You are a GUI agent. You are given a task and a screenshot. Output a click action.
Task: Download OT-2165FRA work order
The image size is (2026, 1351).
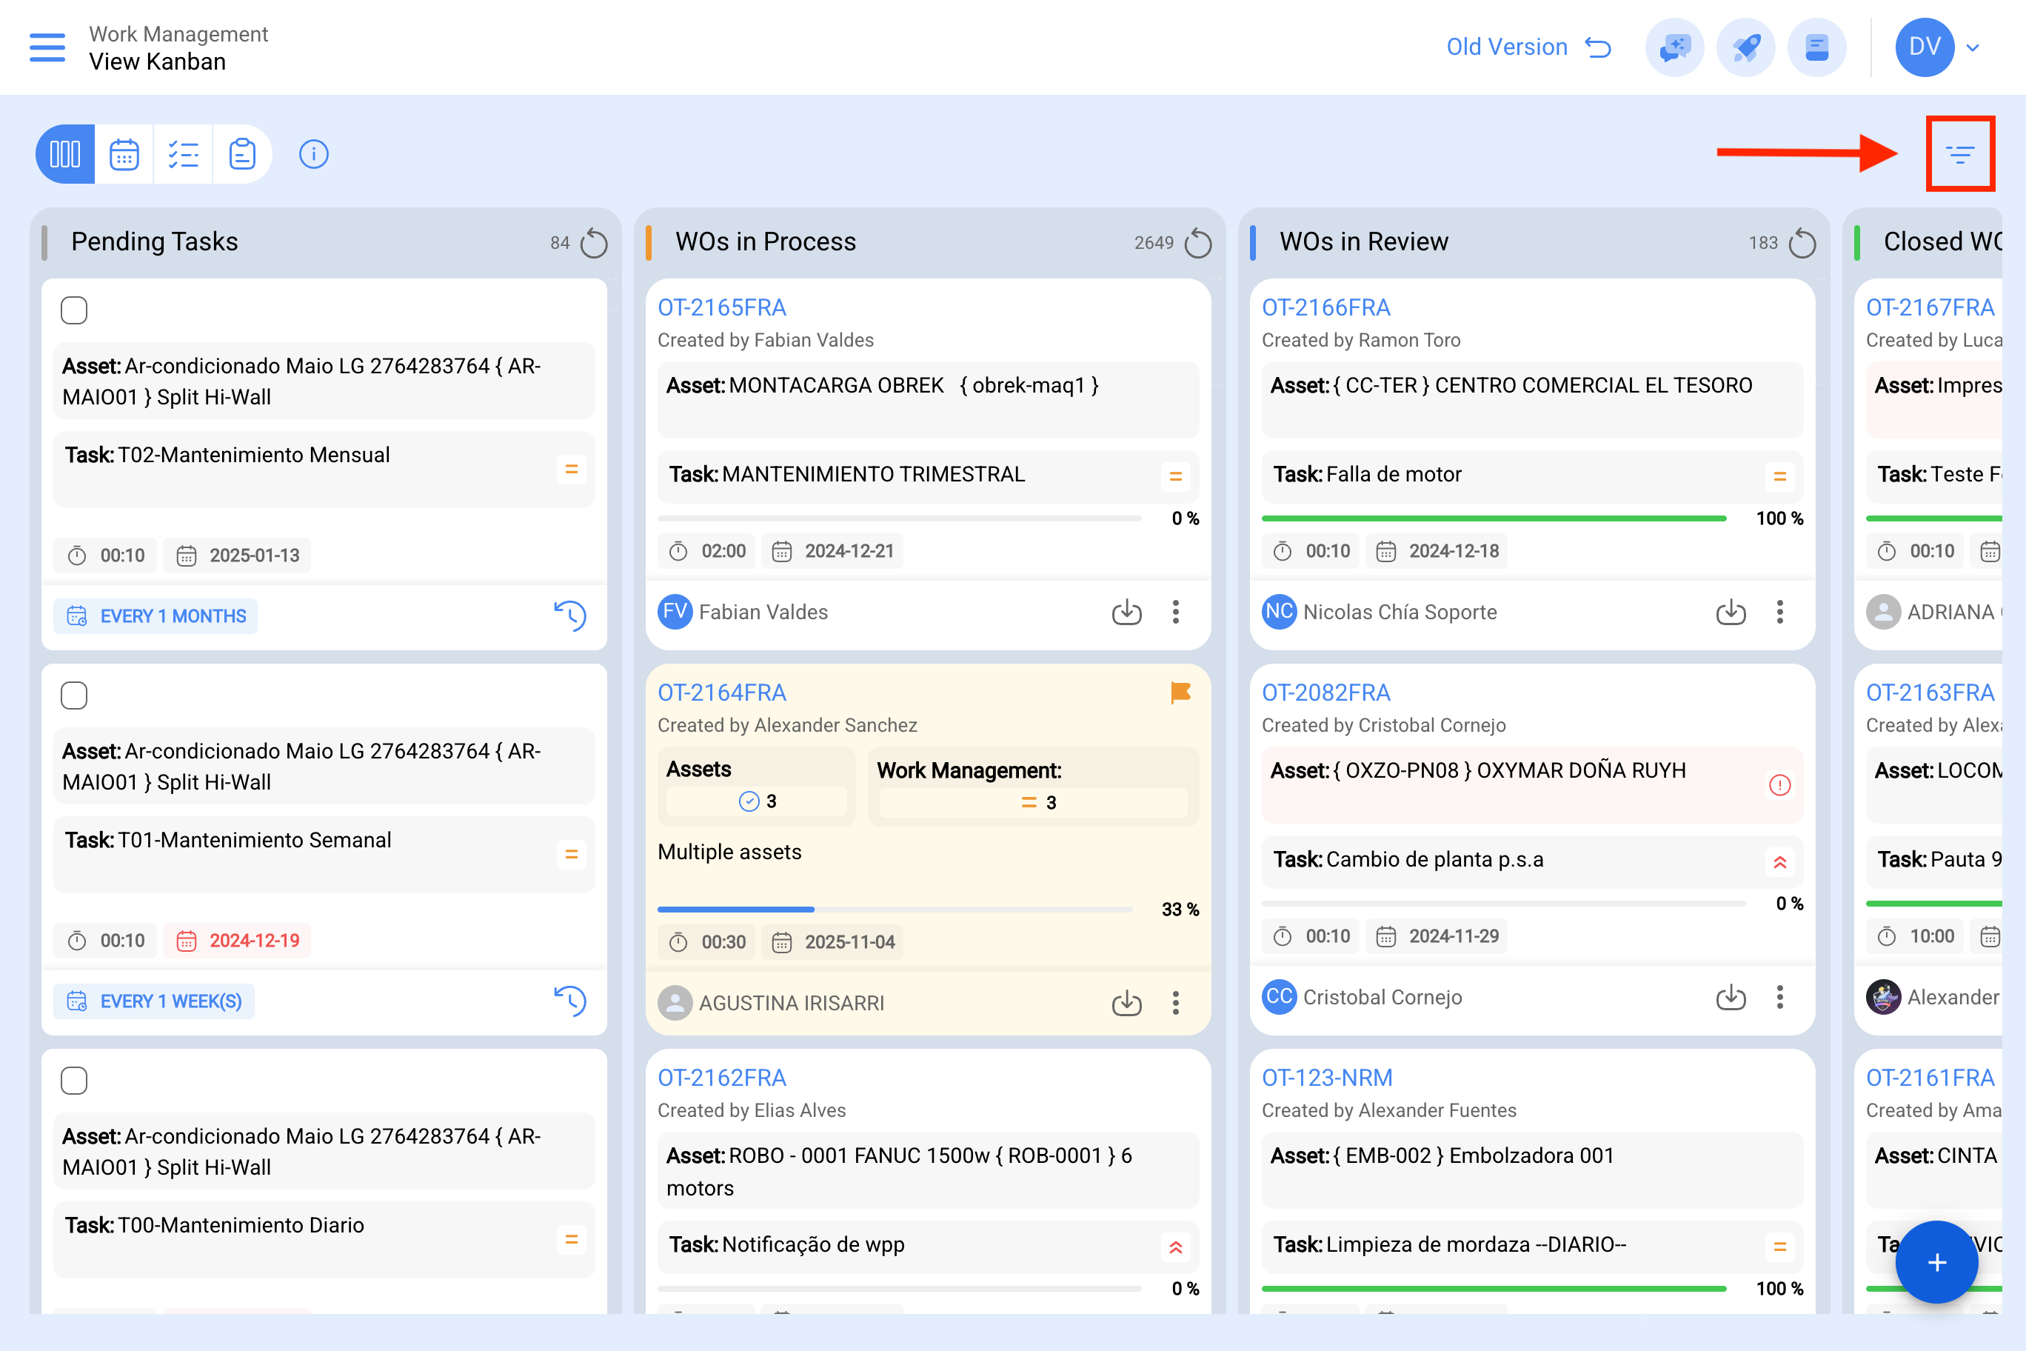tap(1127, 613)
